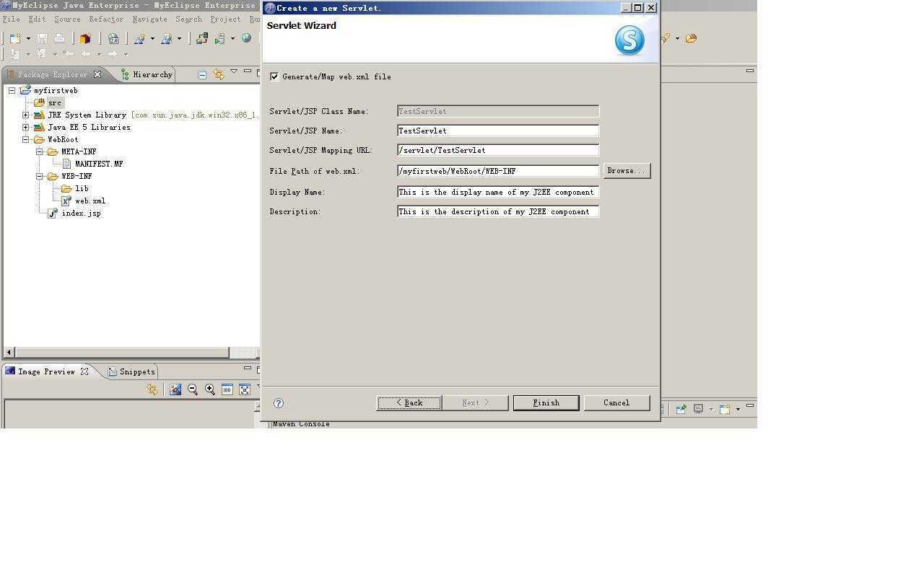Minimize the Package Explorer panel
924x577 pixels.
(x=248, y=71)
